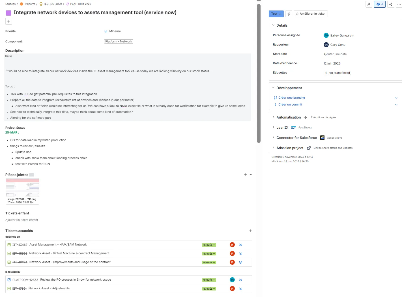Screen dimensions: 402x297
Task: Open linked ticket IIT-46224
Action: 20,262
